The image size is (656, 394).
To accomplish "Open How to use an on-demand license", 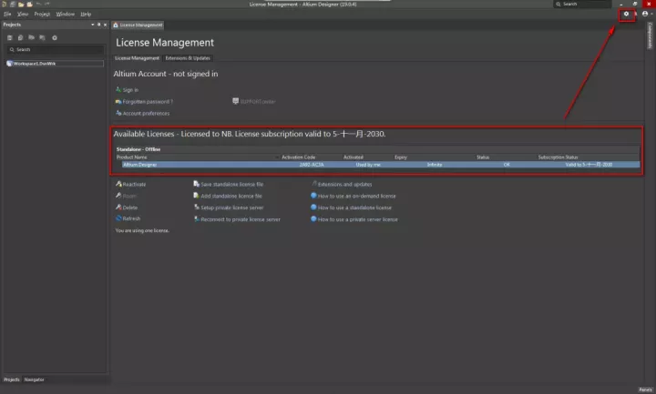I will click(357, 196).
